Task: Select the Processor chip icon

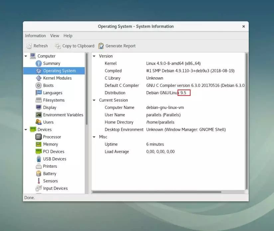Action: 39,137
